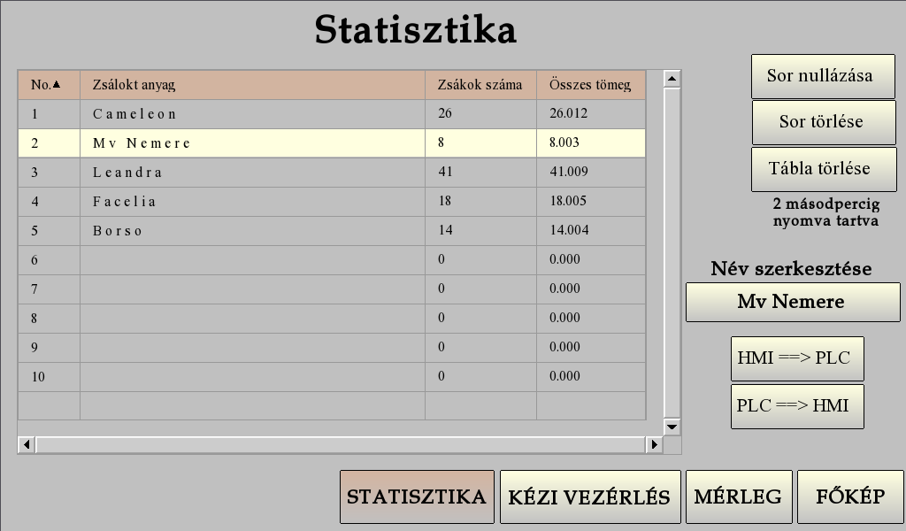The height and width of the screenshot is (531, 906).
Task: Sort by the Összes tömeg column header
Action: pyautogui.click(x=589, y=85)
